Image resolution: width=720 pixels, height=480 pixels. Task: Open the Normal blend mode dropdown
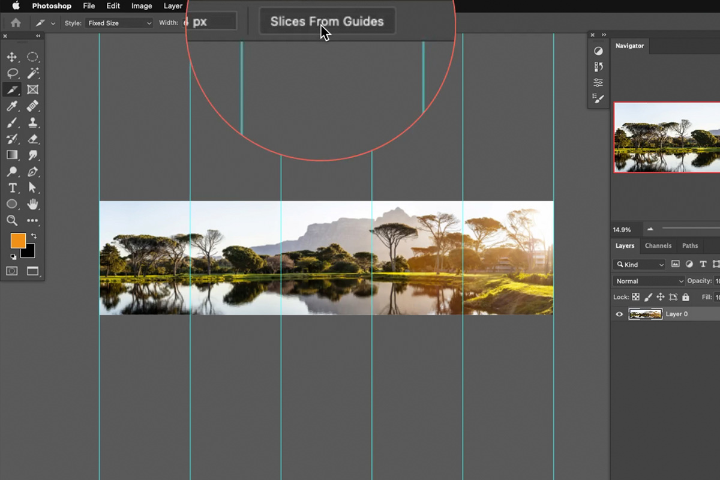point(648,280)
